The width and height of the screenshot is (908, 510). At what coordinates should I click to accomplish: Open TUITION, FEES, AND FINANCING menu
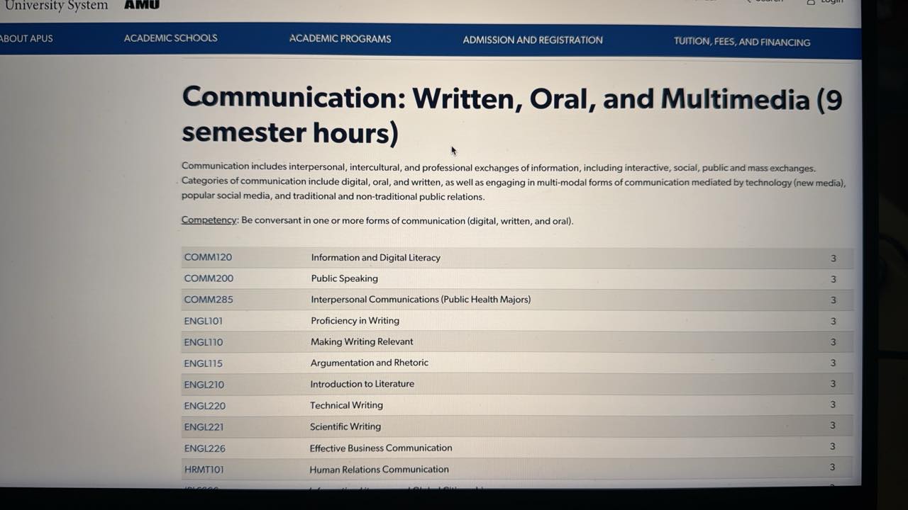click(x=742, y=42)
